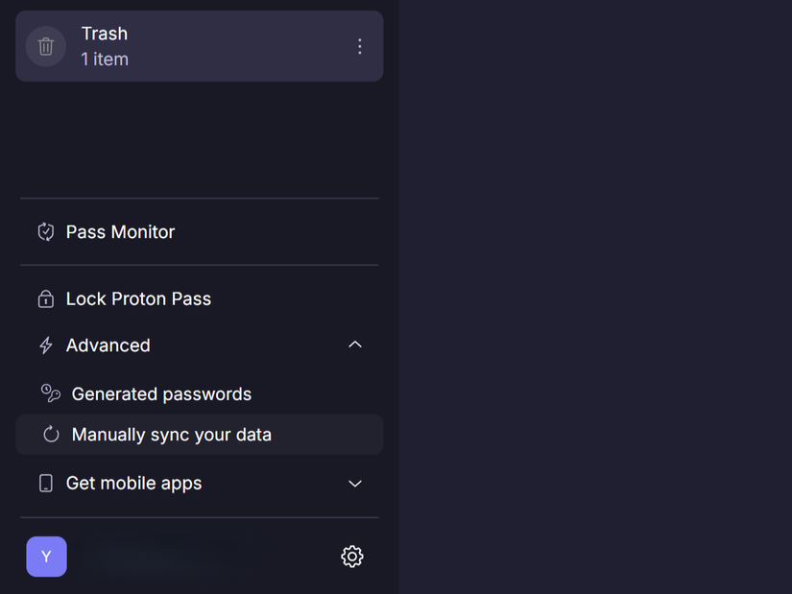Image resolution: width=792 pixels, height=594 pixels.
Task: Select the Trash vault title text
Action: coord(105,34)
